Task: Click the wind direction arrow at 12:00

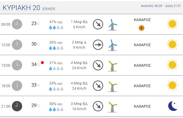Action: click(98, 45)
